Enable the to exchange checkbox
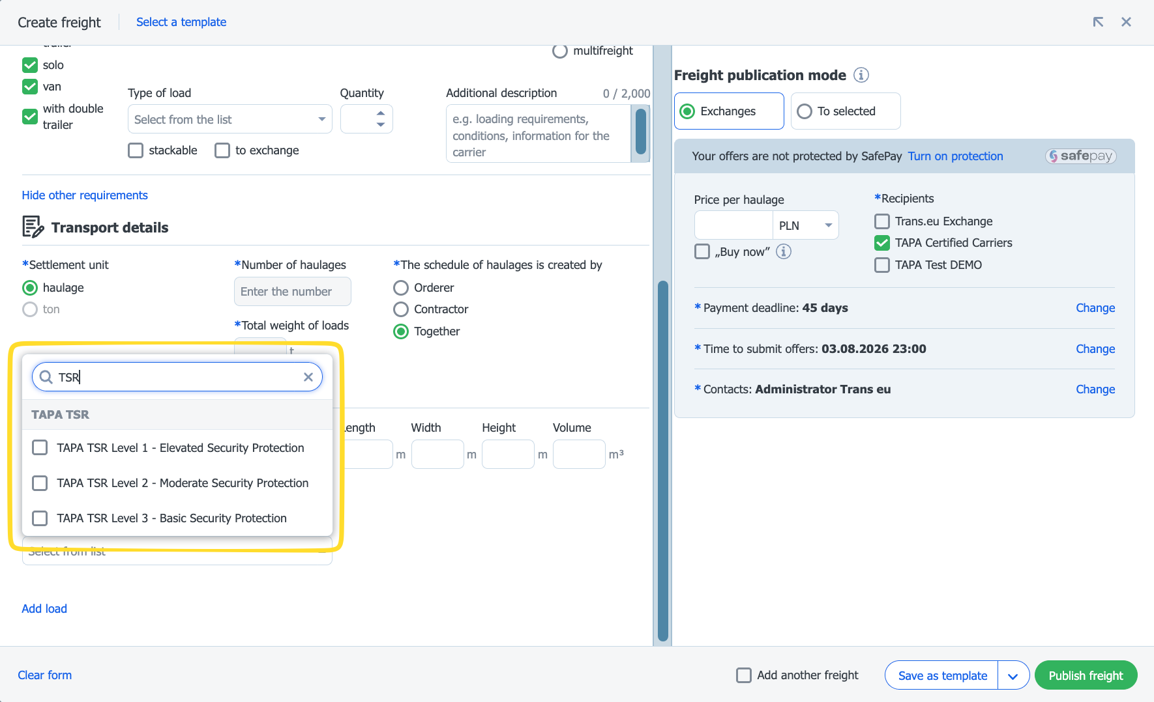Viewport: 1154px width, 702px height. click(x=222, y=150)
